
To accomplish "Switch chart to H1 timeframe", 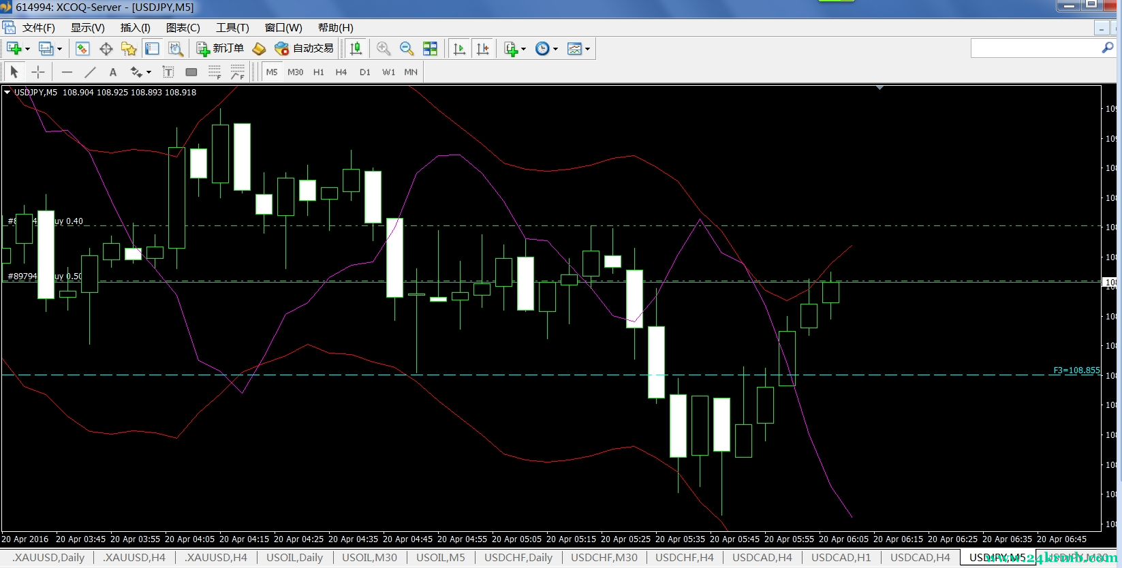I will [x=319, y=72].
